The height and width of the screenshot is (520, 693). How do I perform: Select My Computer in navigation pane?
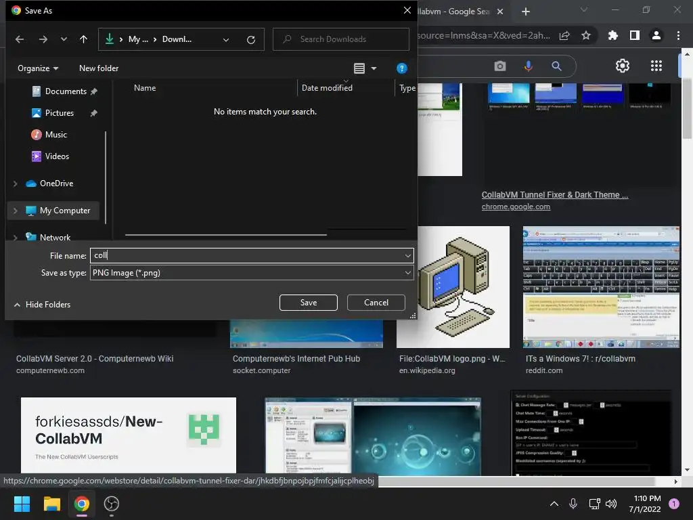click(64, 211)
